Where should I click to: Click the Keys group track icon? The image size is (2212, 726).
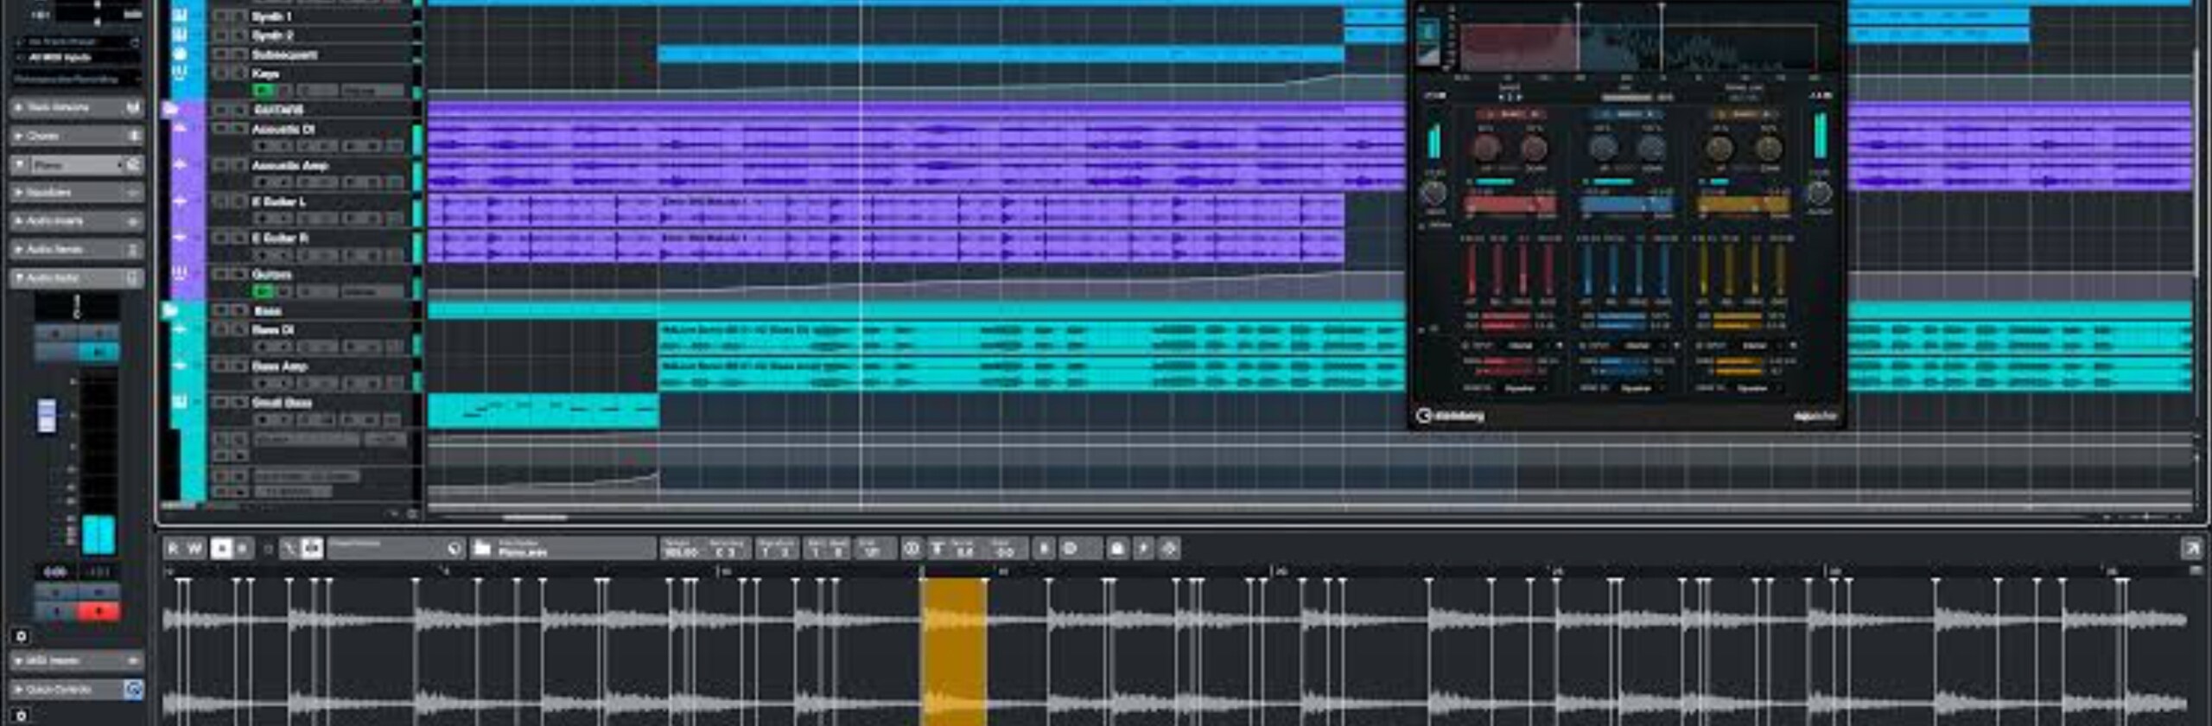click(181, 73)
